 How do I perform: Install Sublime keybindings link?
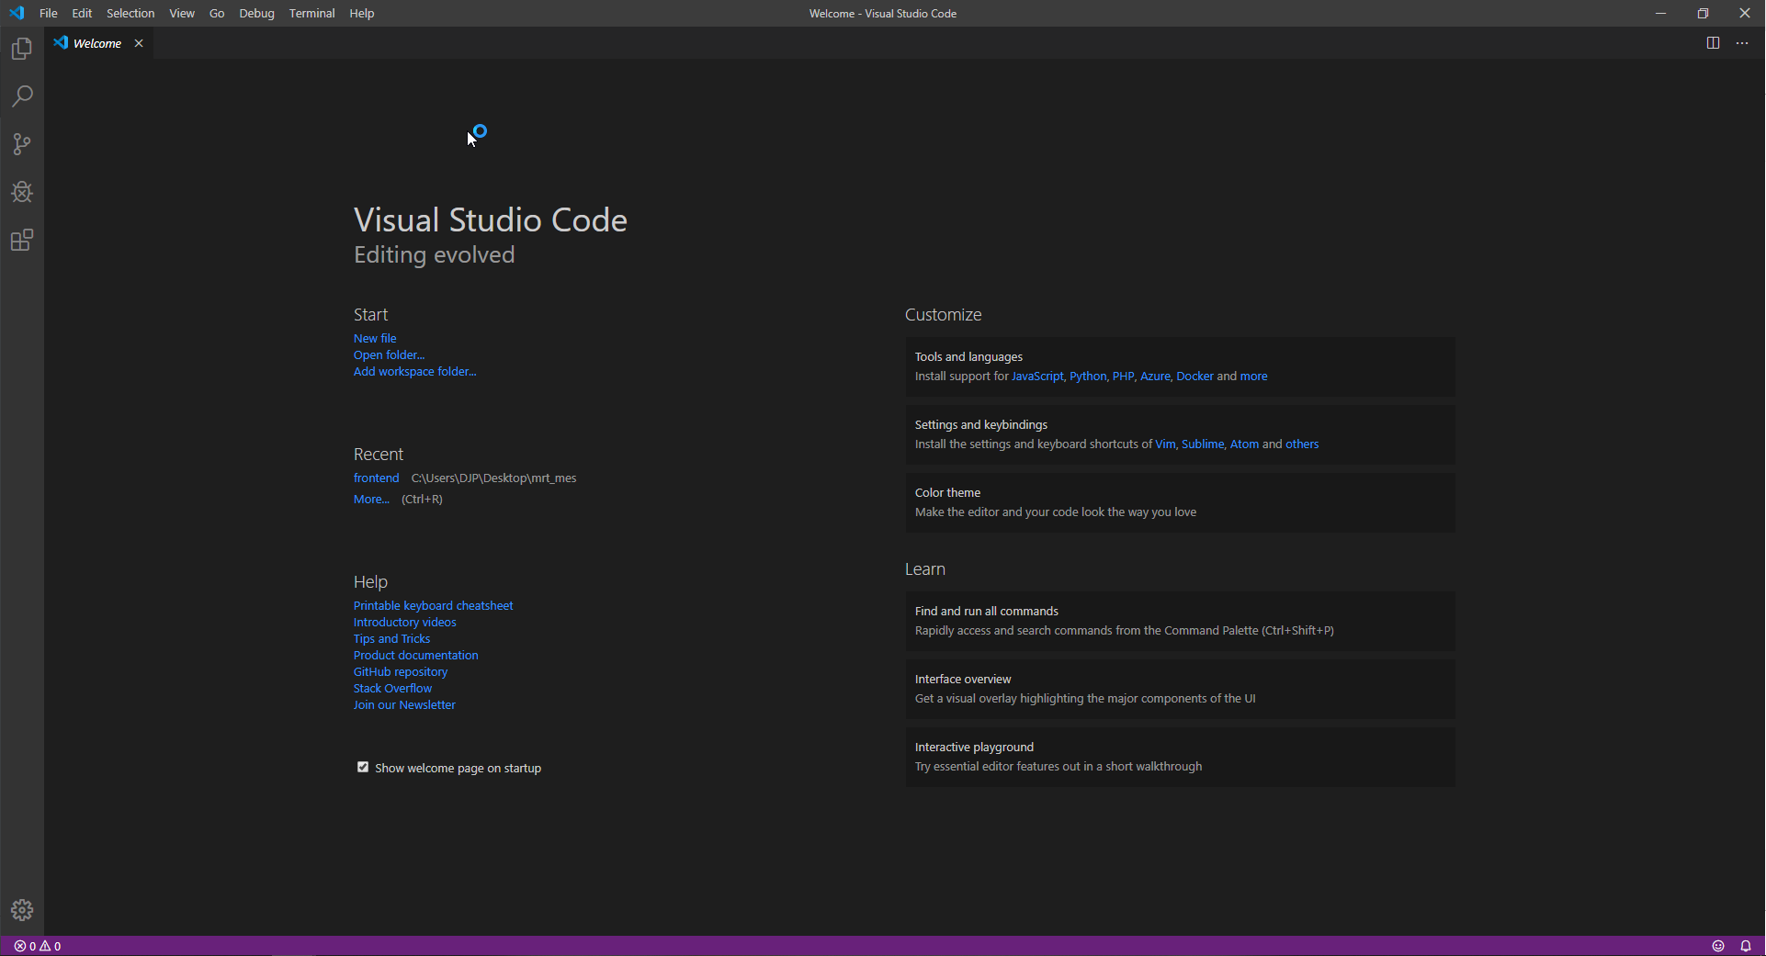pos(1203,444)
